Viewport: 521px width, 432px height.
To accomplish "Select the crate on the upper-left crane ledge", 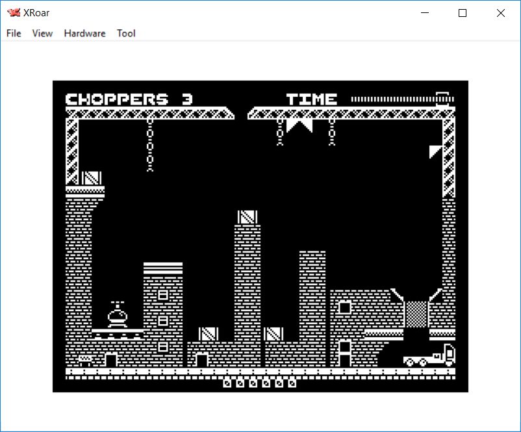I will pos(92,178).
